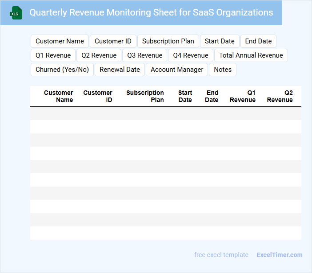Screen dimensions: 312x273
Task: Click the Subscription Plan tag
Action: pyautogui.click(x=168, y=41)
